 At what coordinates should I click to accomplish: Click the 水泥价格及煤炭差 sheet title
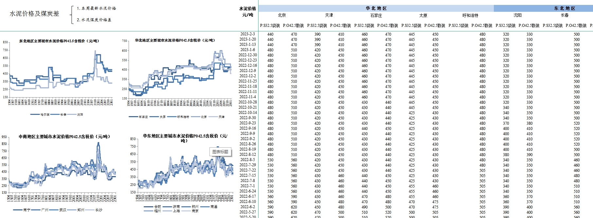[x=34, y=13]
